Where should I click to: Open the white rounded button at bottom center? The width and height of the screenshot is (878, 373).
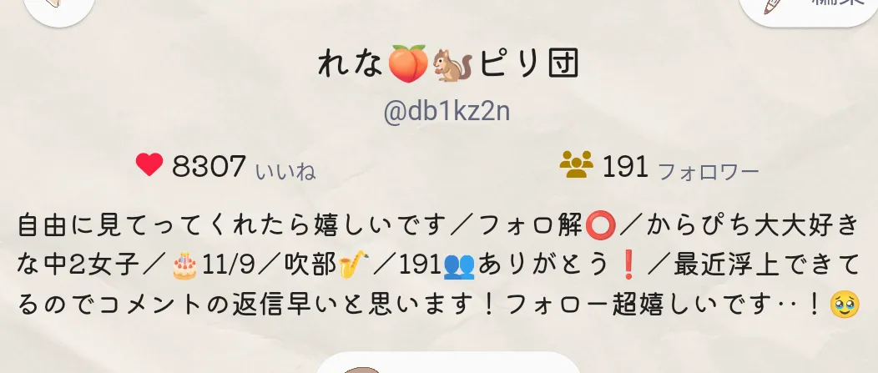click(x=448, y=362)
